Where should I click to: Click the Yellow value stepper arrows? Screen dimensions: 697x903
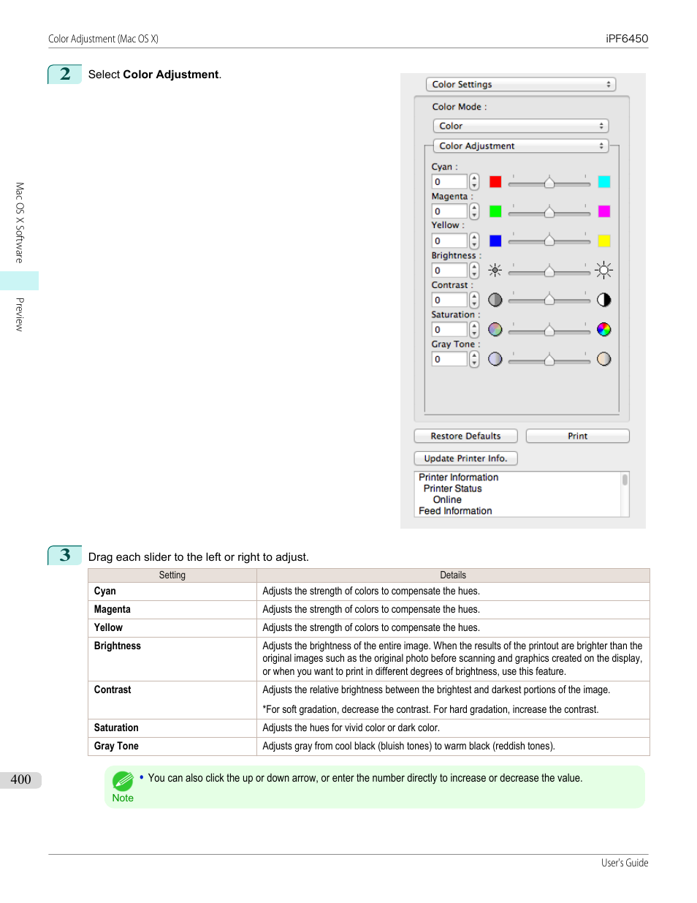tap(474, 241)
